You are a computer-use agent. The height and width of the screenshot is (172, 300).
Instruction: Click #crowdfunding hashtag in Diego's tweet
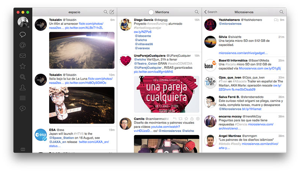(x=157, y=24)
